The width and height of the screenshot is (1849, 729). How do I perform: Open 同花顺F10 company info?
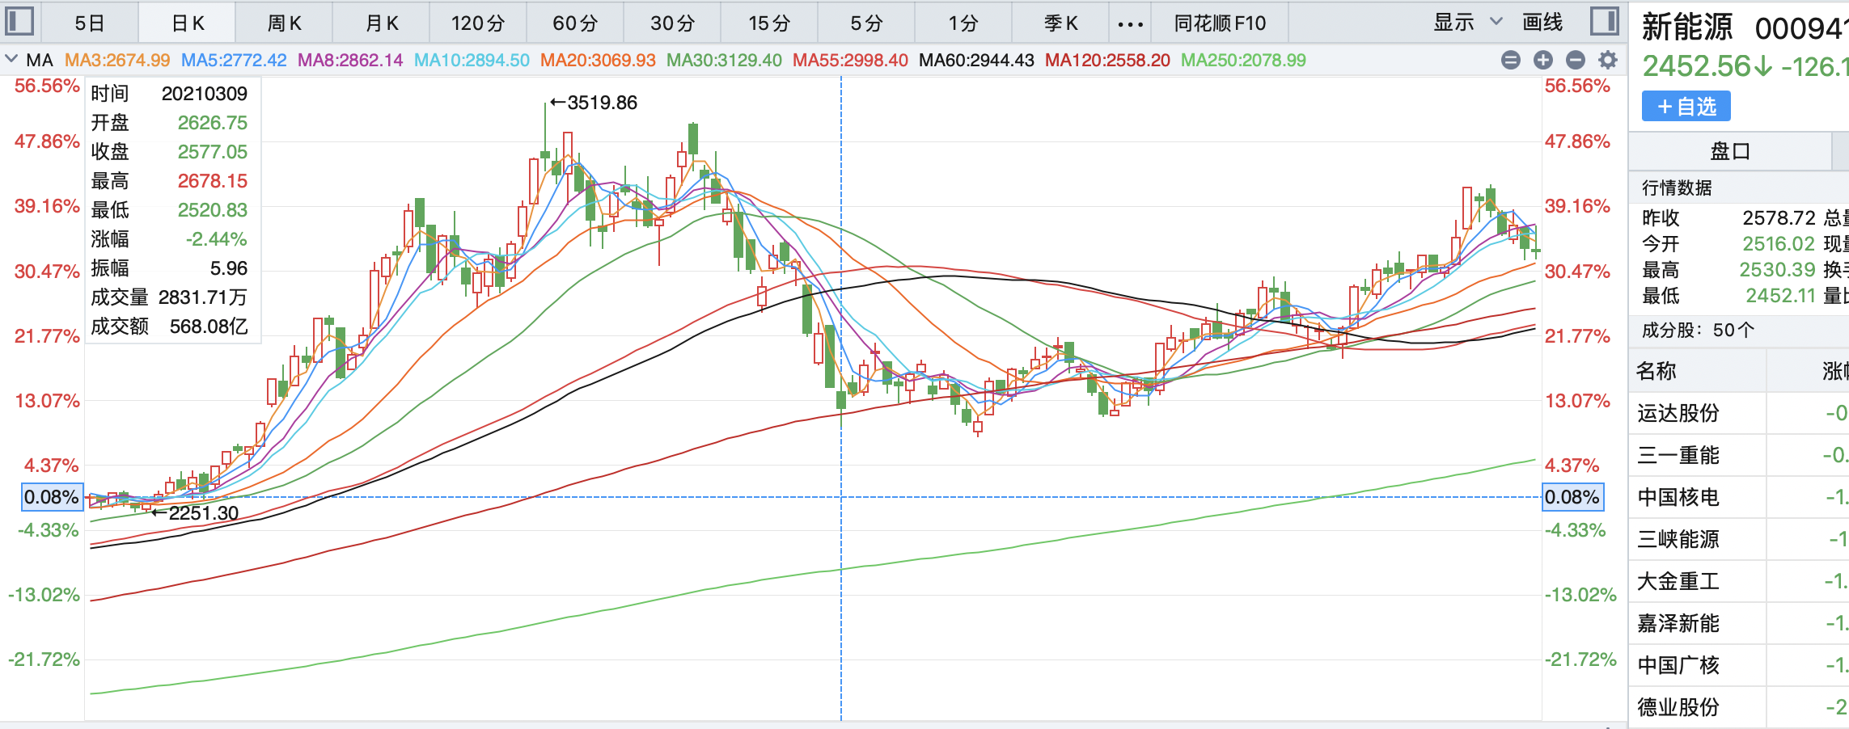coord(1219,23)
